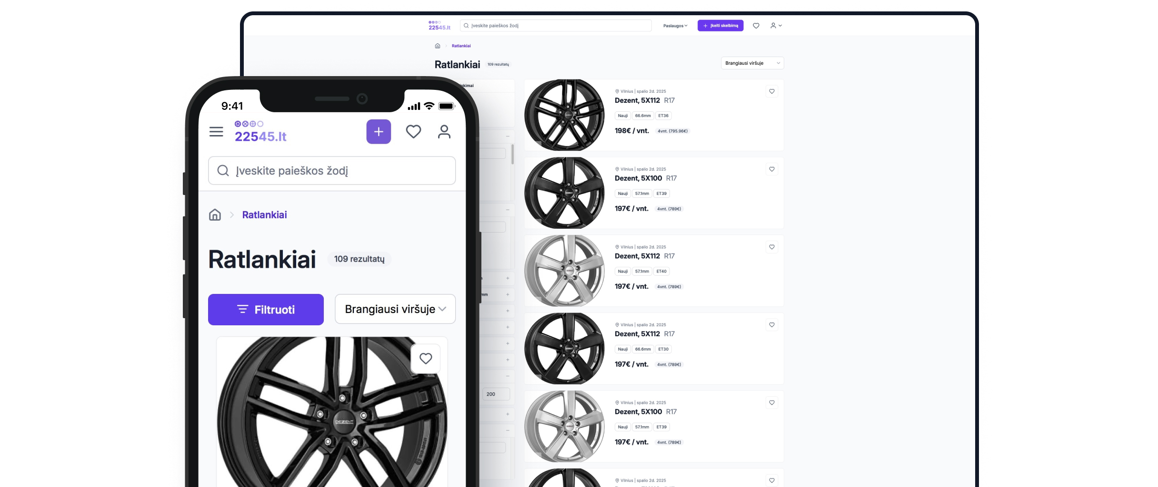1158x487 pixels.
Task: Tap the purple plus button on mobile
Action: click(379, 132)
